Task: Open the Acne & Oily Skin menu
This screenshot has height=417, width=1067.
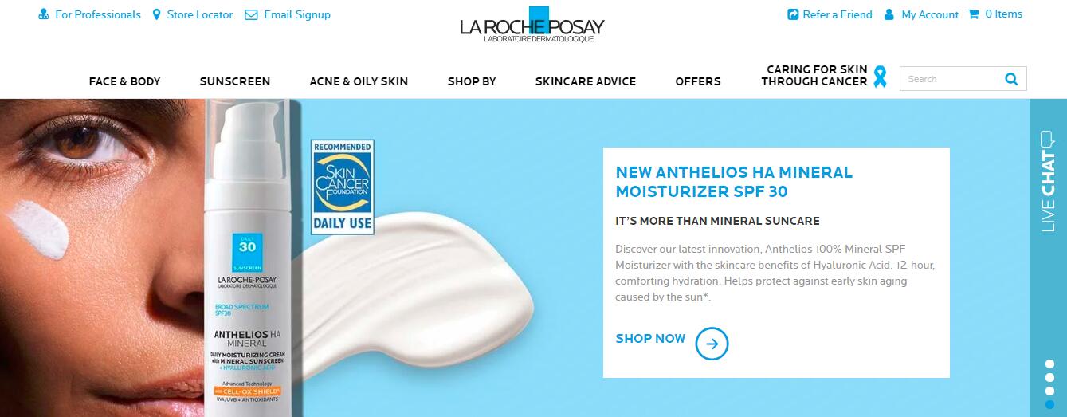Action: [x=359, y=81]
